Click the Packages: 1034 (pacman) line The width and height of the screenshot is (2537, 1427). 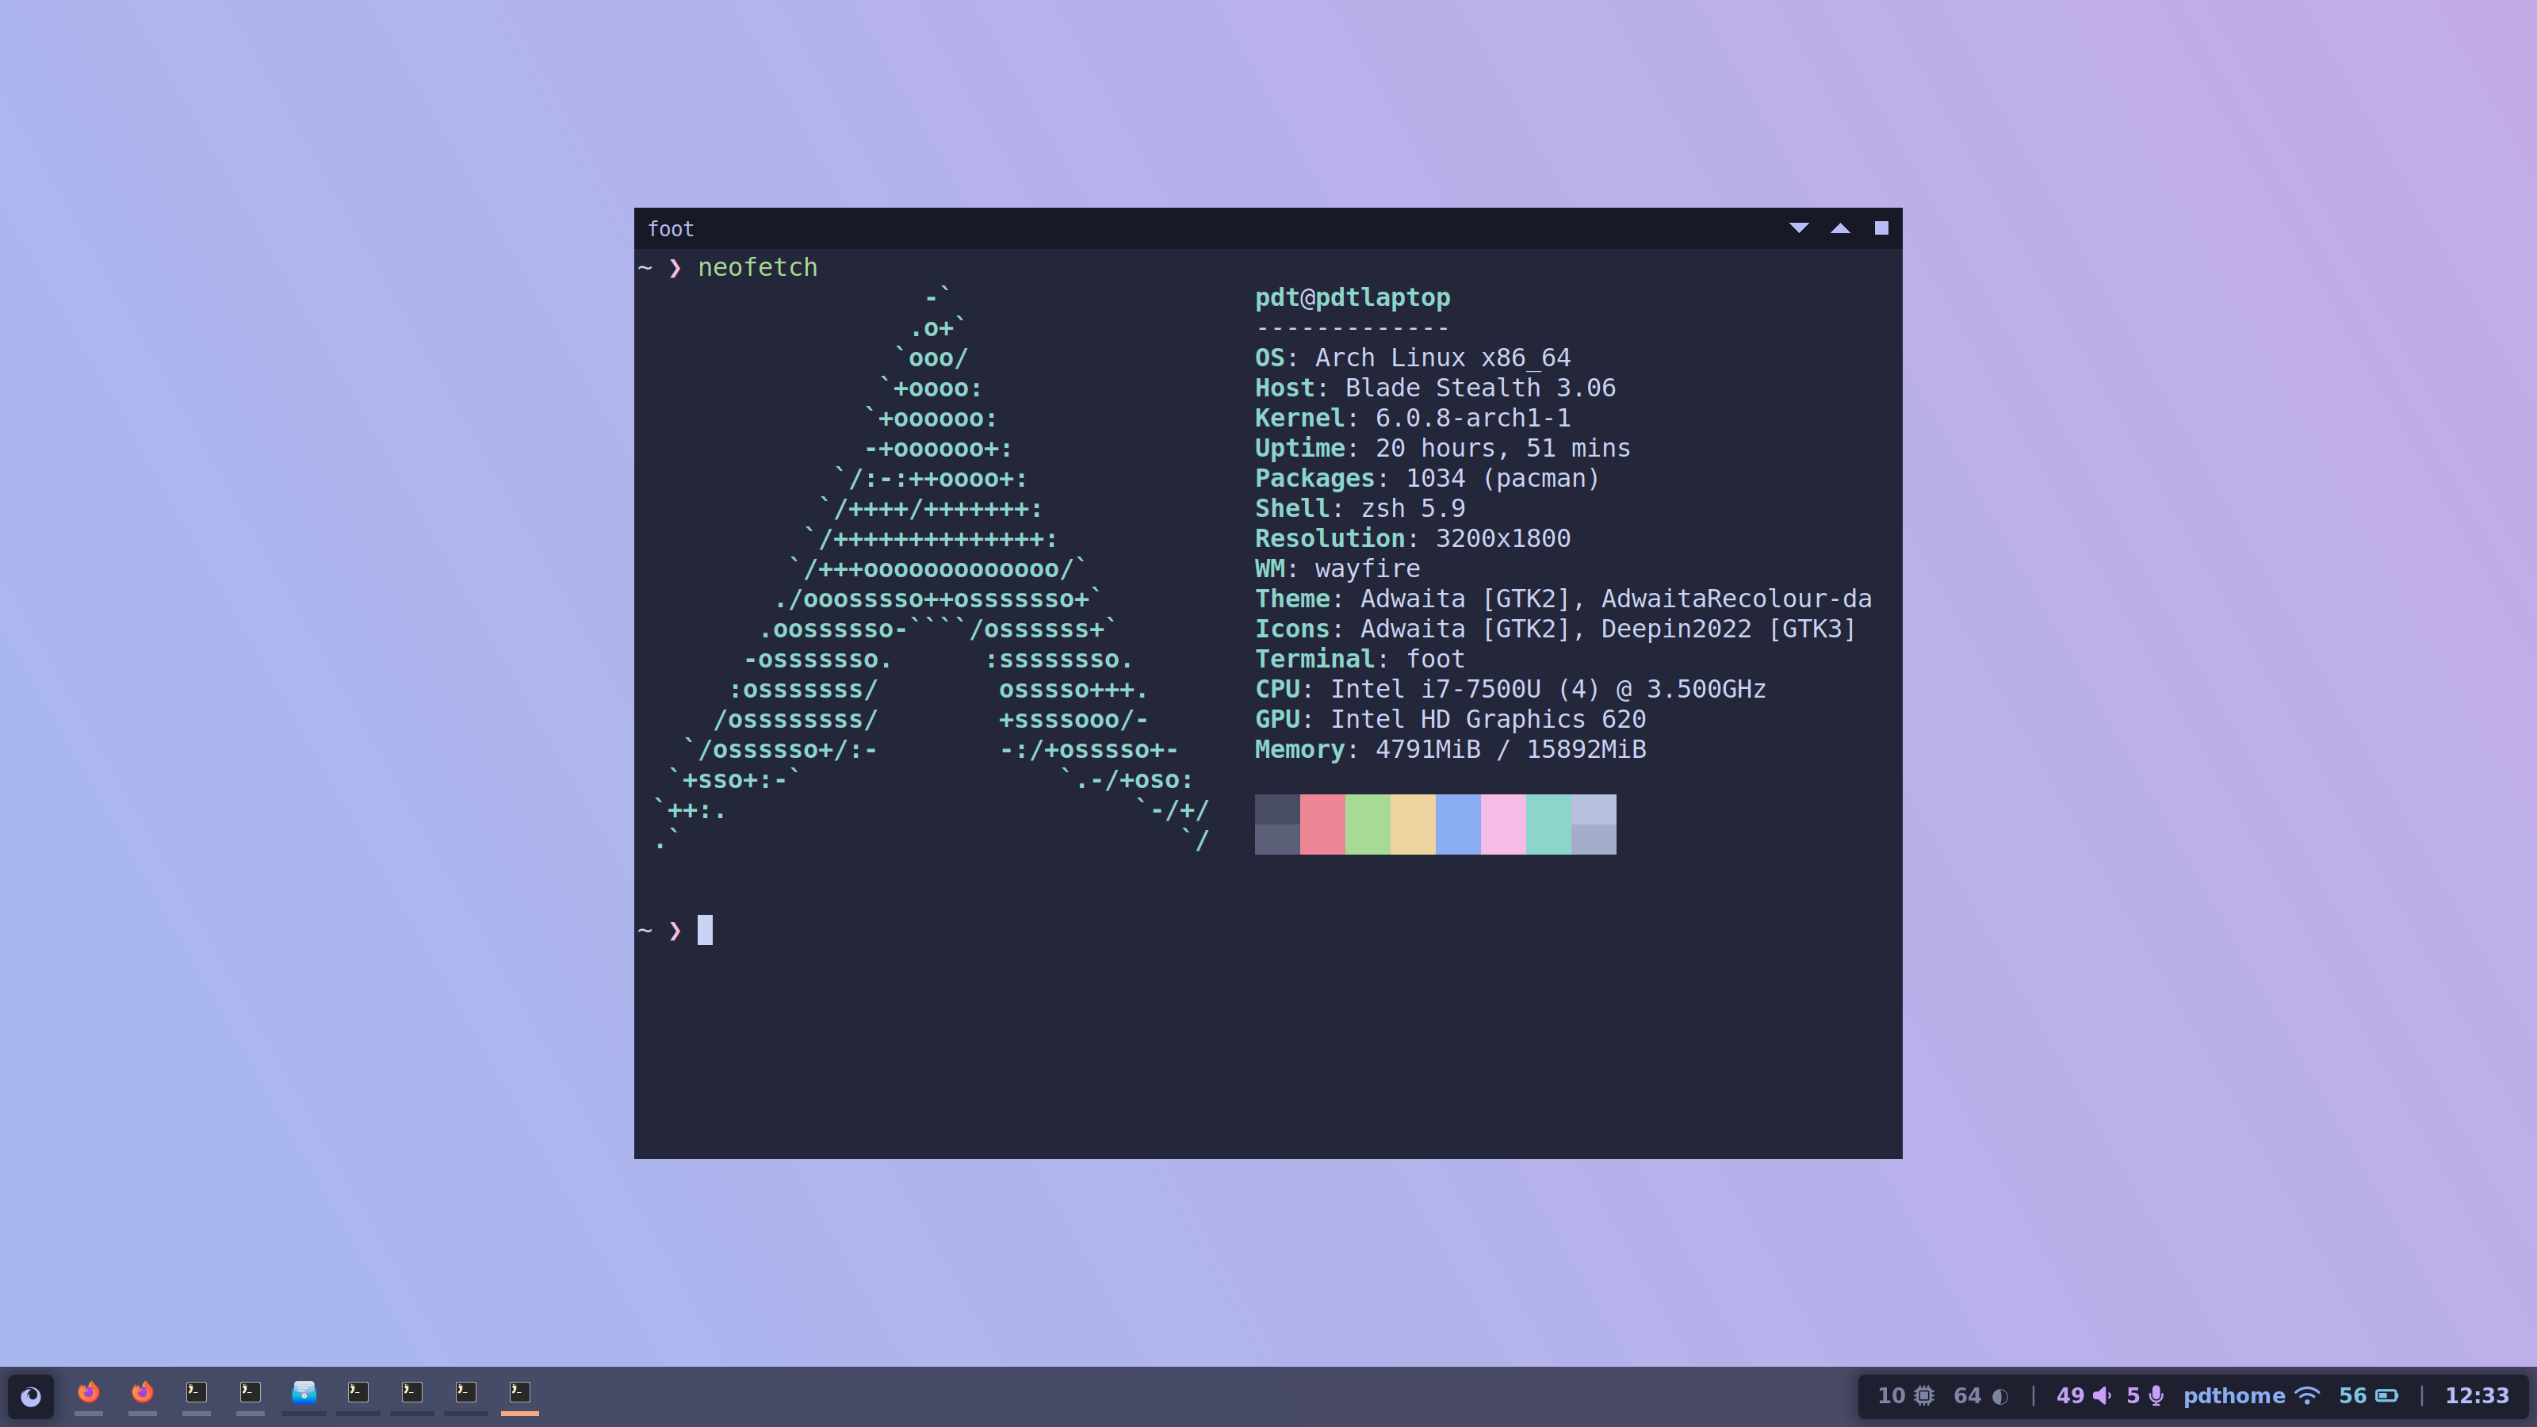(x=1427, y=479)
